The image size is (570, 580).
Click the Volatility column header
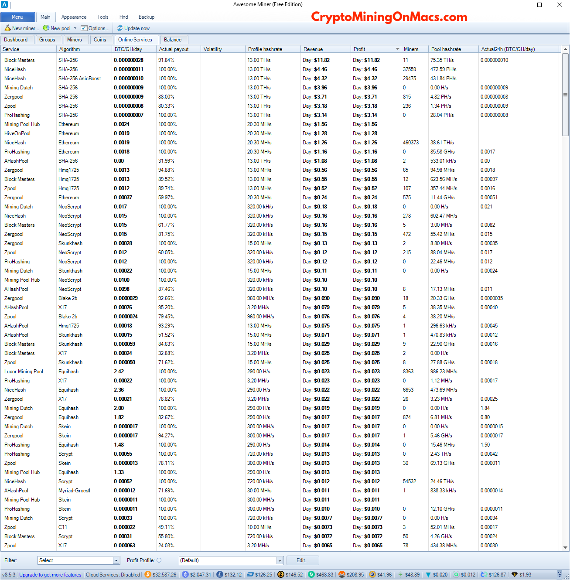tap(223, 49)
